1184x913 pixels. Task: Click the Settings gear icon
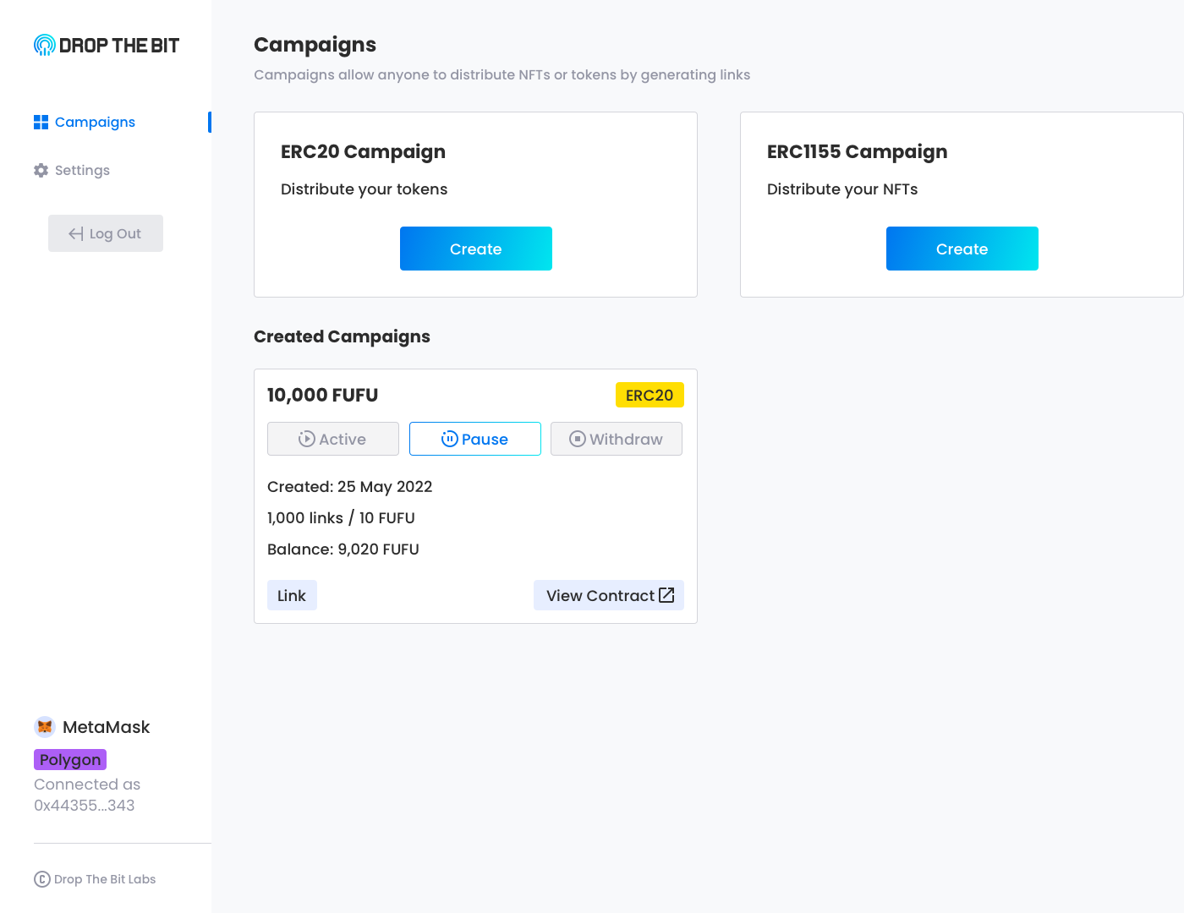tap(41, 171)
